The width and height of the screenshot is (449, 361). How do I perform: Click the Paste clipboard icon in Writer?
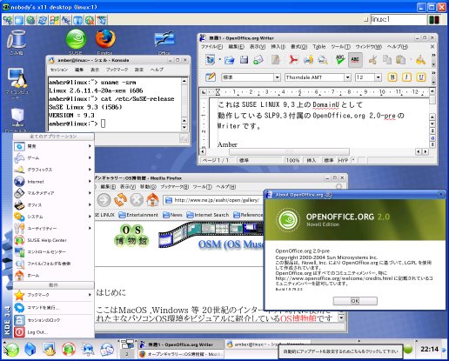(x=401, y=60)
